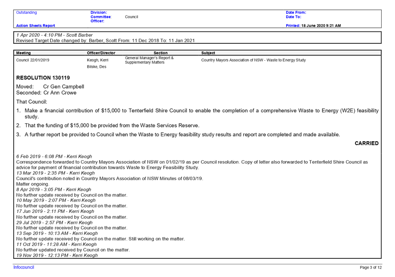The width and height of the screenshot is (395, 277).
Task: Sort by the Meeting column header
Action: tap(23, 53)
